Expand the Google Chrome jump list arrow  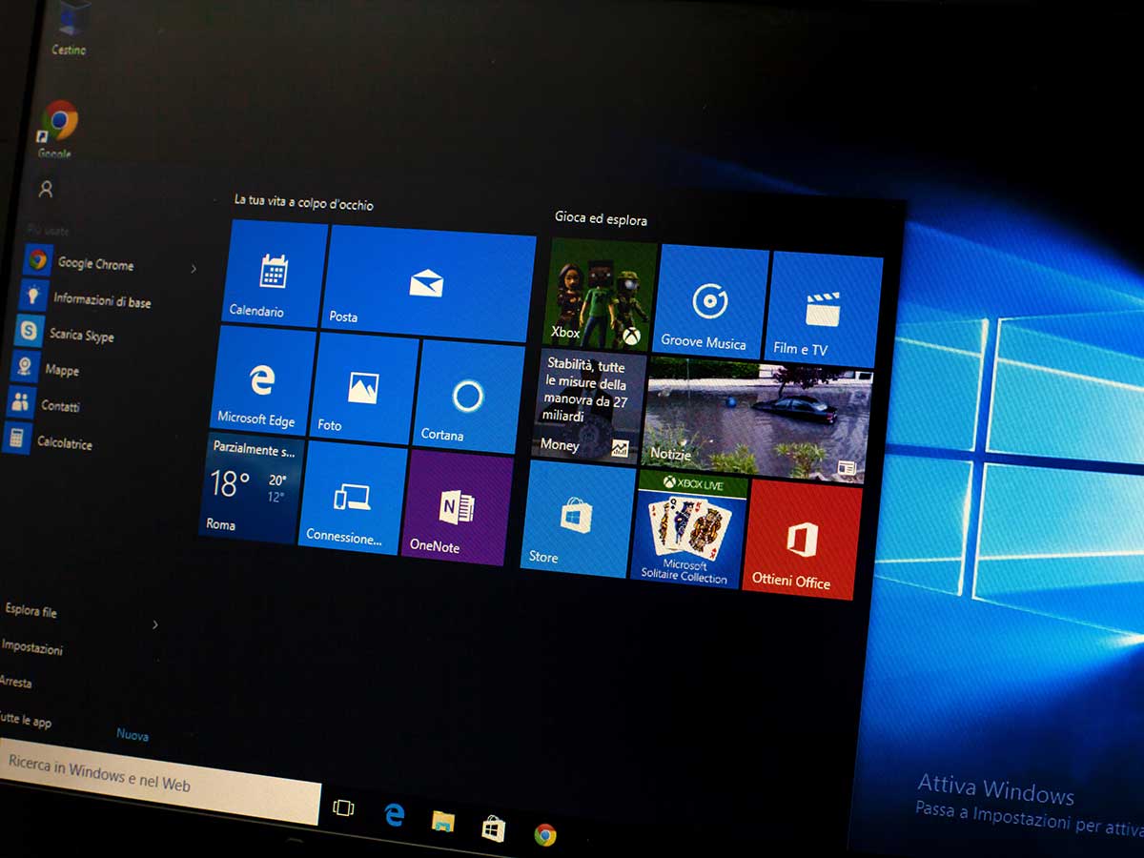pyautogui.click(x=193, y=269)
